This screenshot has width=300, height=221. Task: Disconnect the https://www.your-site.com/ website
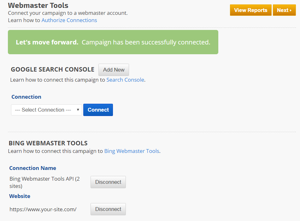[x=108, y=209]
